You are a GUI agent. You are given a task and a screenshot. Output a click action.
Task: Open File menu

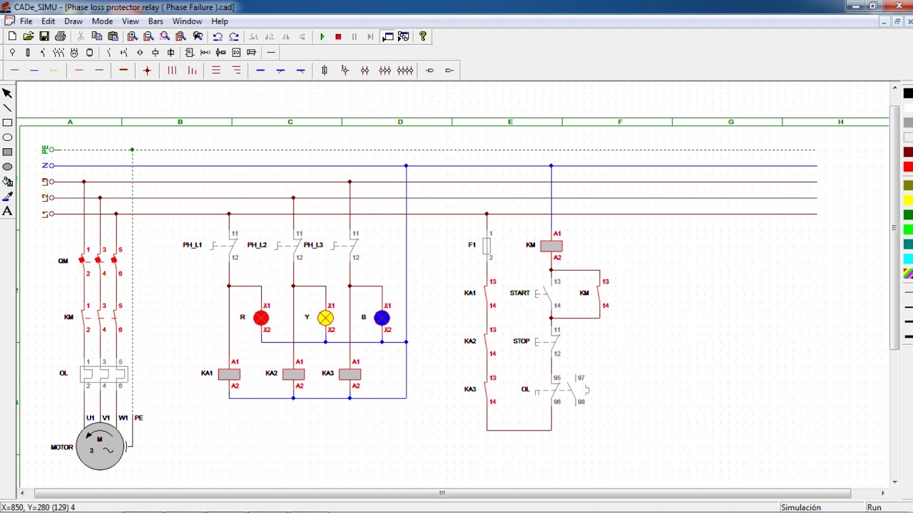point(26,21)
